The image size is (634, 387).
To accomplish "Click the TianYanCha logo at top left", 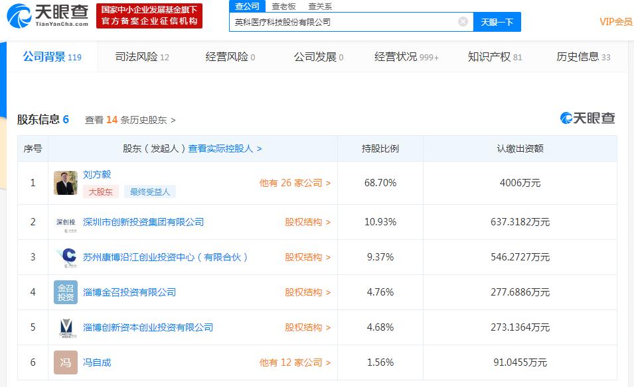I will tap(47, 16).
